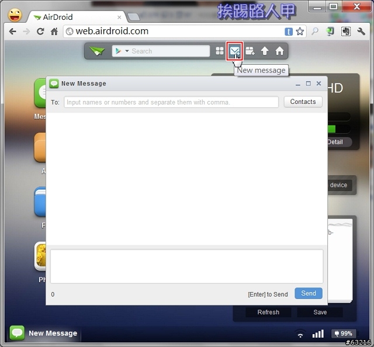This screenshot has height=347, width=374.
Task: Click the New message envelope icon
Action: (234, 51)
